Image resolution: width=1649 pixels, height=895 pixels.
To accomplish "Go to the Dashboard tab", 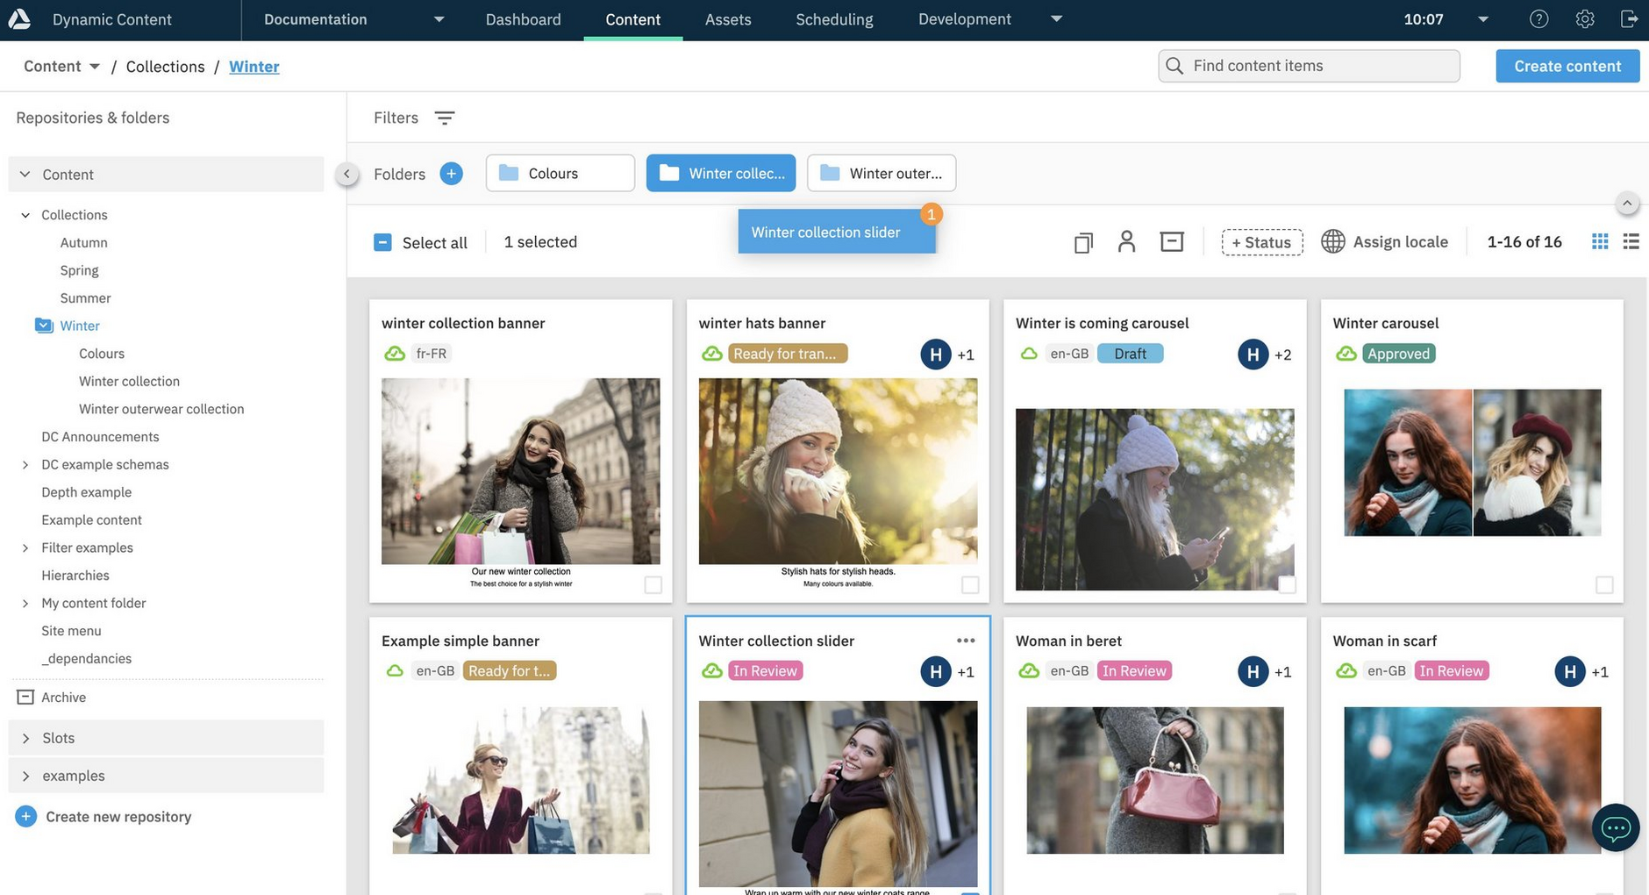I will (523, 19).
